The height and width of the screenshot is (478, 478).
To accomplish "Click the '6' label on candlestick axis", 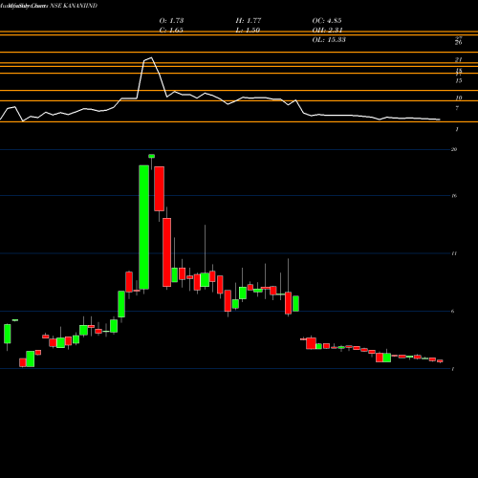I will click(x=453, y=311).
